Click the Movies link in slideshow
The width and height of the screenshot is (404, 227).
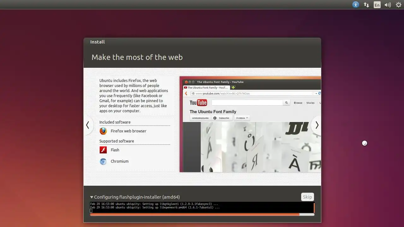coord(310,103)
